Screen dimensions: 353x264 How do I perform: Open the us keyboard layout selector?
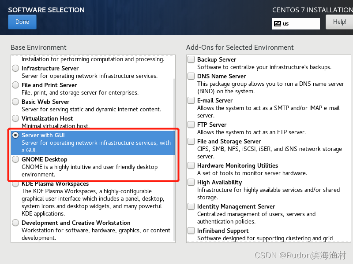(x=296, y=24)
